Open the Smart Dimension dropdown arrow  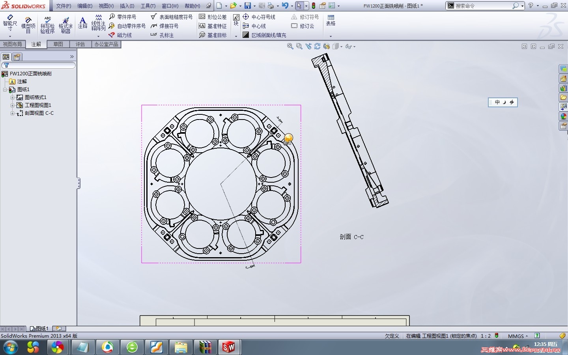coord(10,36)
